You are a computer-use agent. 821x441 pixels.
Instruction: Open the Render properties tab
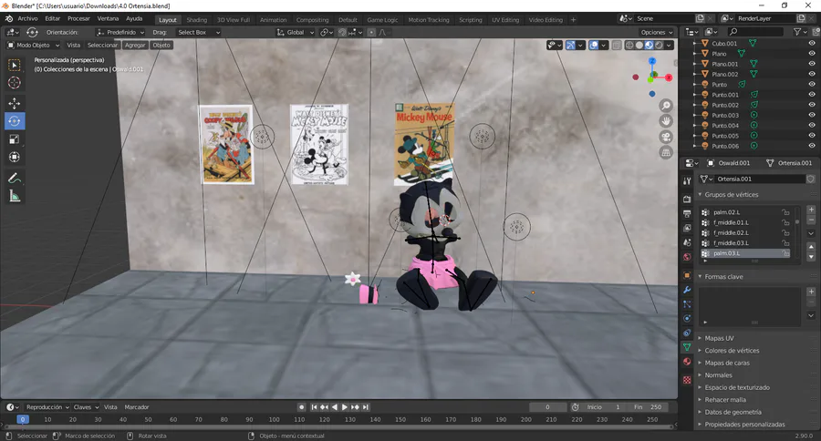point(687,200)
